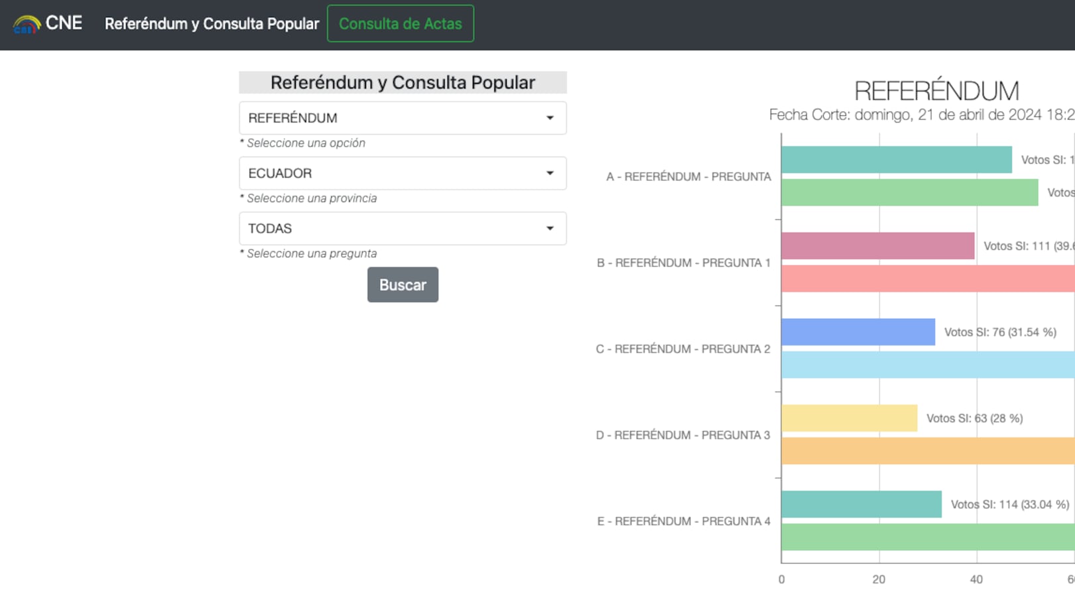Select green lower bar of Pregunta 4
Screen dimensions: 1075x604
click(x=927, y=538)
